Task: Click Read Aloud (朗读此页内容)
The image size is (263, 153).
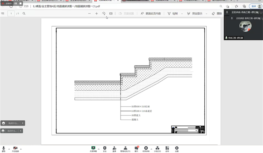Action: tap(151, 13)
